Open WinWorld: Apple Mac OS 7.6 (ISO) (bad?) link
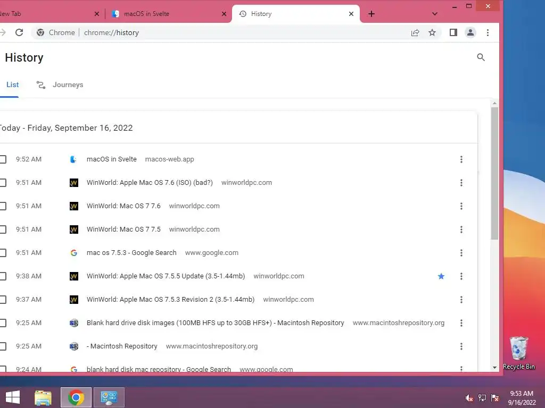Screen dimensions: 545x408 coord(150,183)
